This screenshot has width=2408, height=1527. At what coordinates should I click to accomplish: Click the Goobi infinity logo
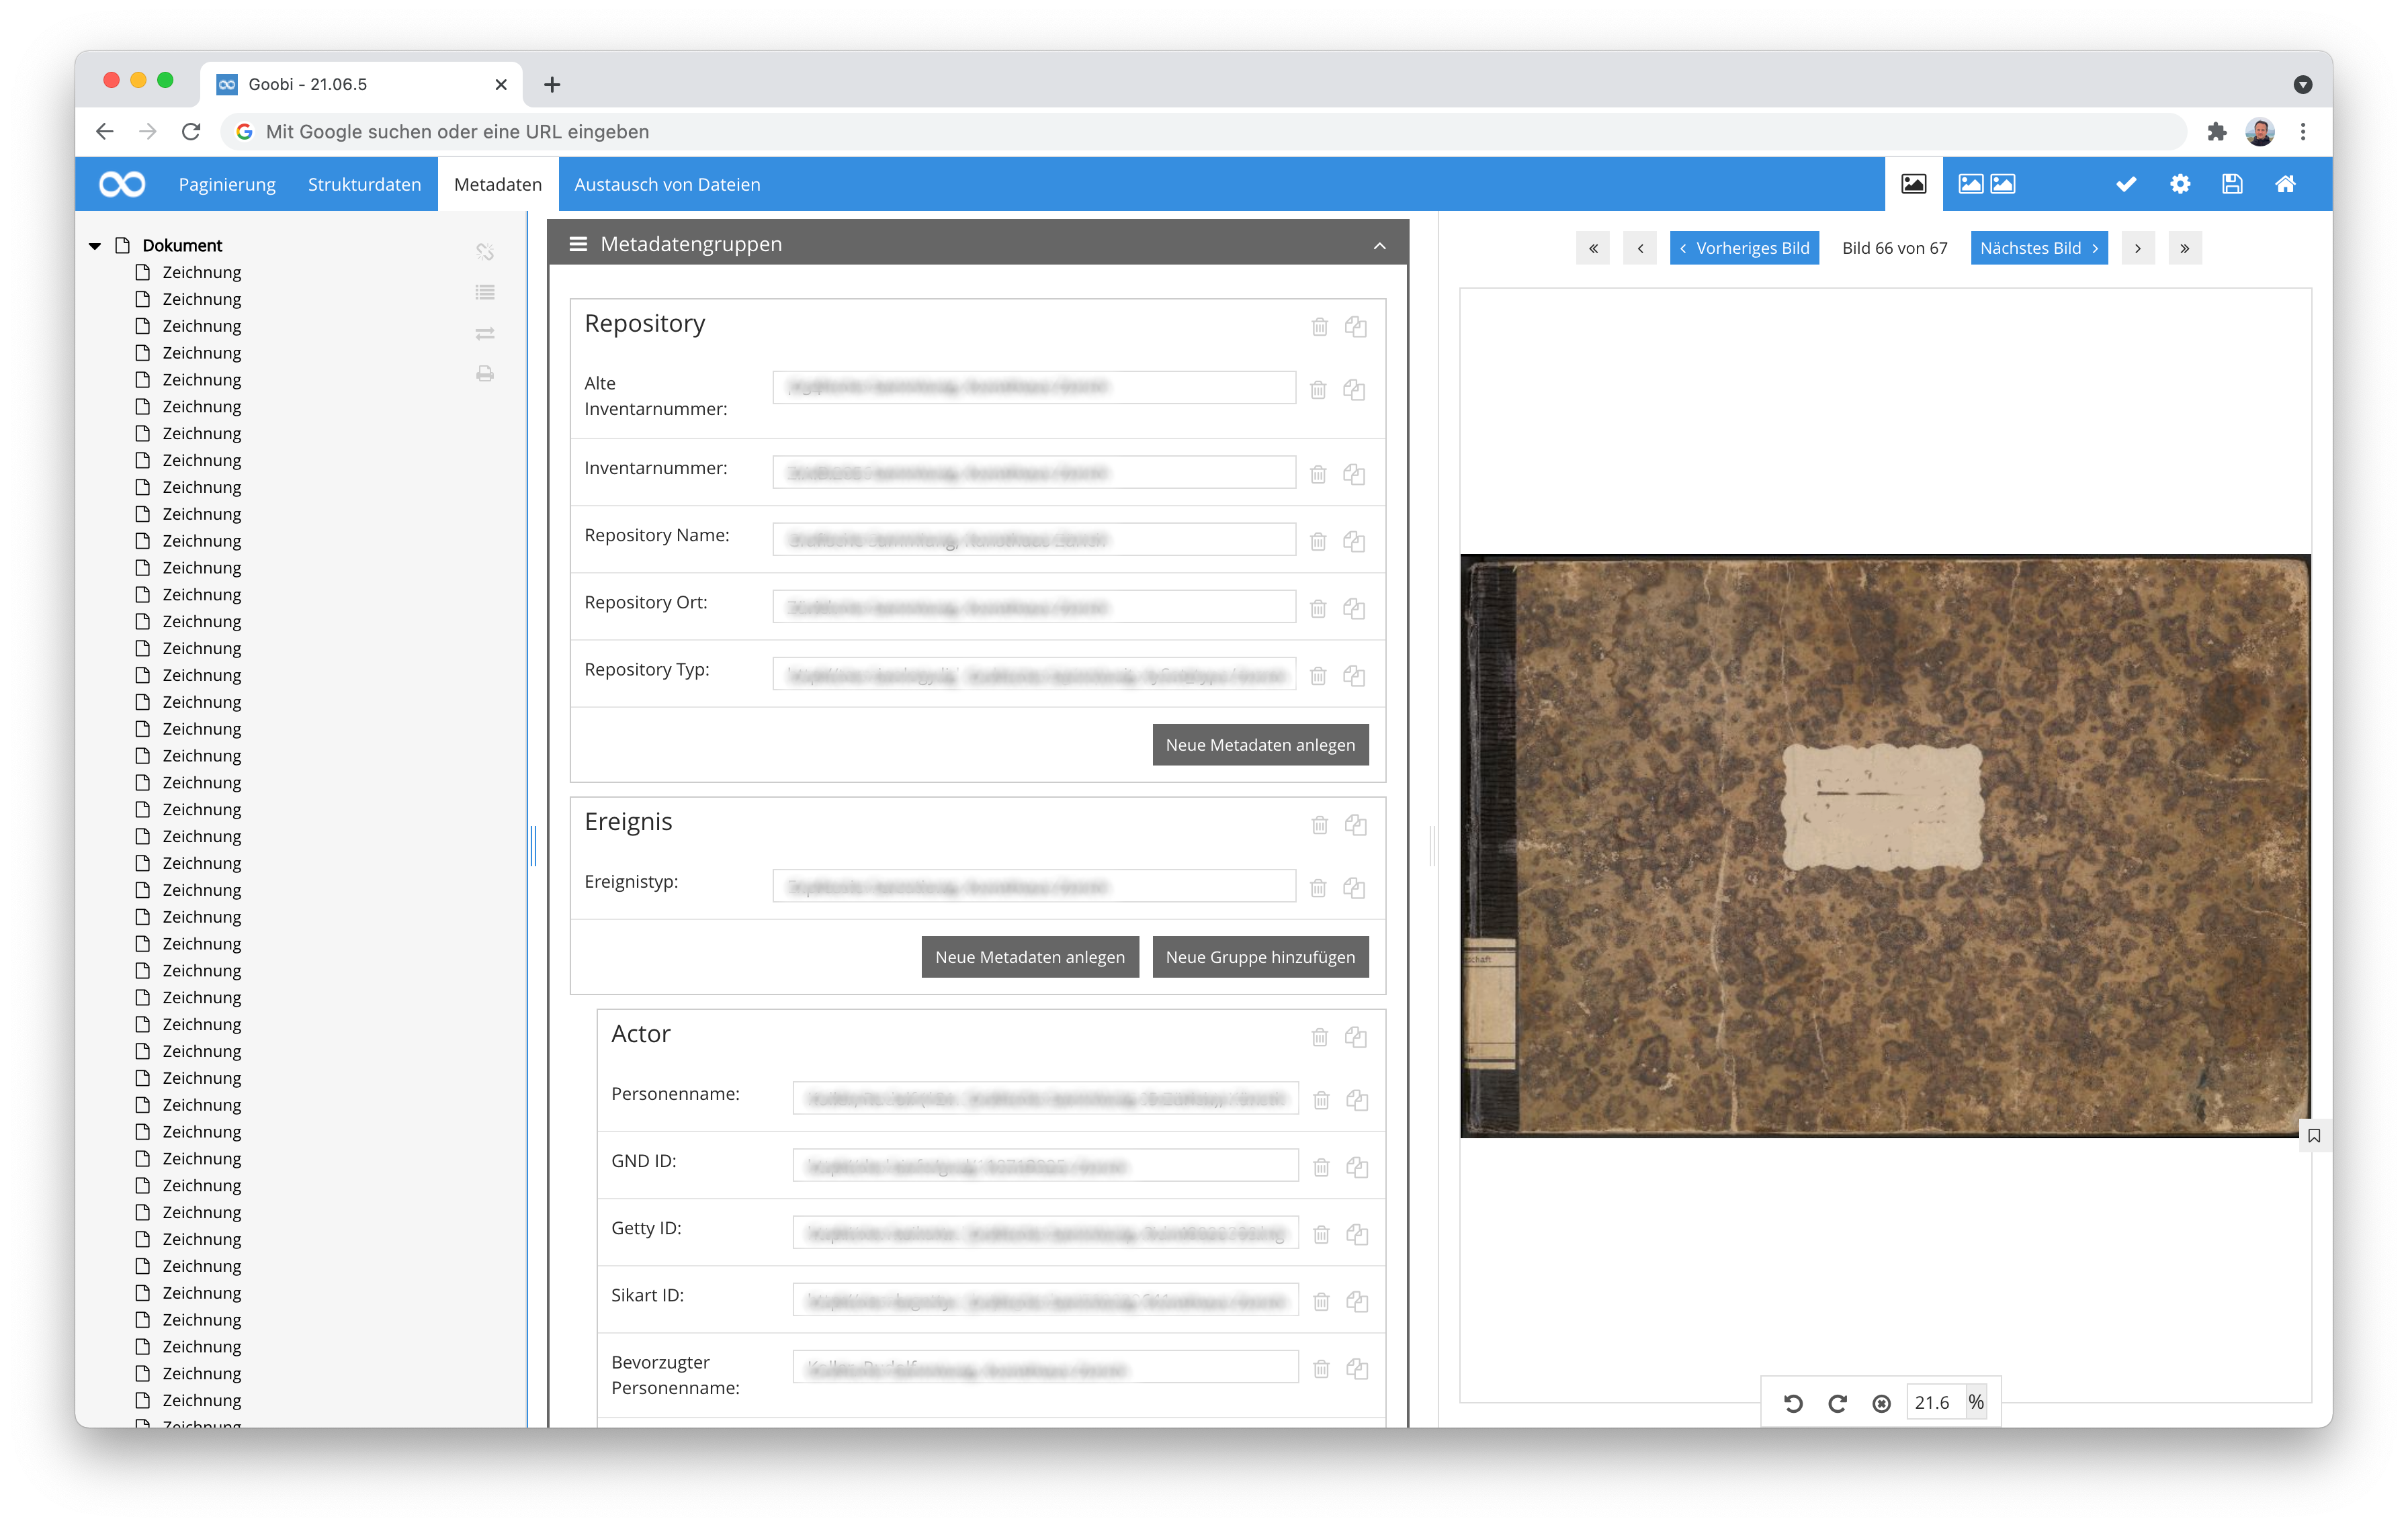click(x=122, y=184)
